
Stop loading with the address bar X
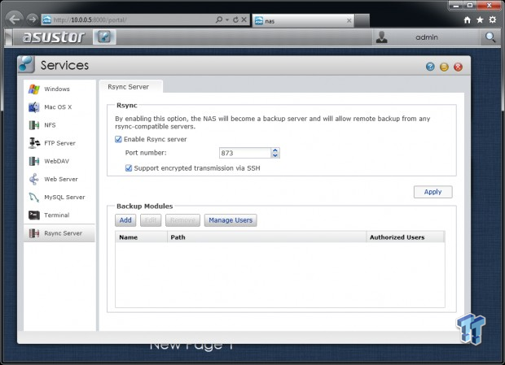click(244, 20)
